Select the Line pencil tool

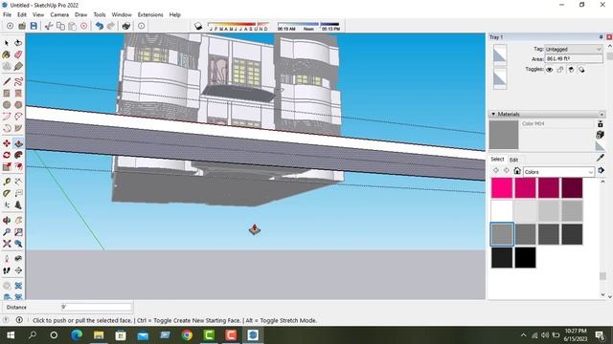coord(7,81)
